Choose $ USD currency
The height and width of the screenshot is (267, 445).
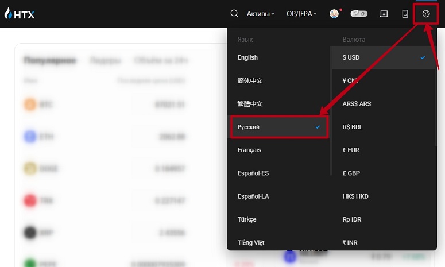coord(383,57)
